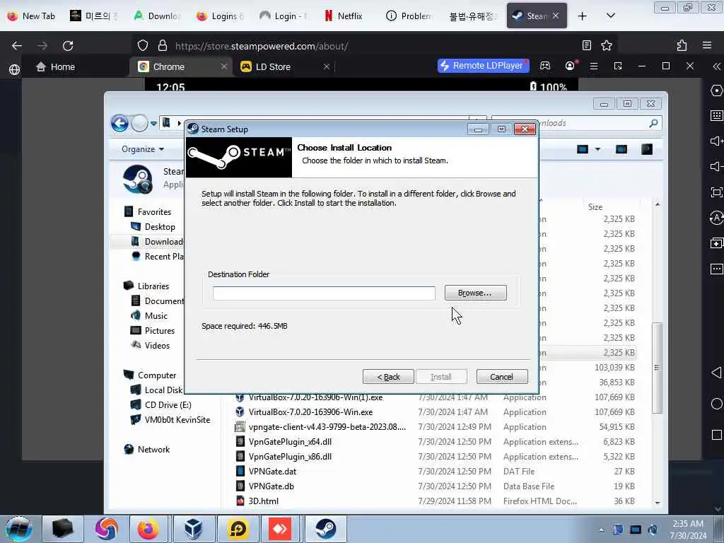
Task: Click the tracking protection shield icon
Action: click(143, 46)
